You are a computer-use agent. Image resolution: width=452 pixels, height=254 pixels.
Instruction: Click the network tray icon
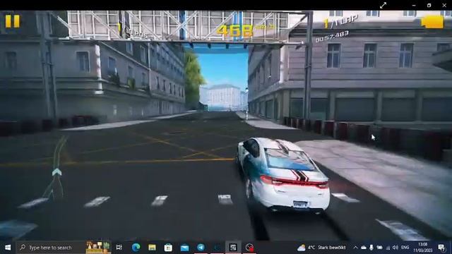(x=388, y=248)
